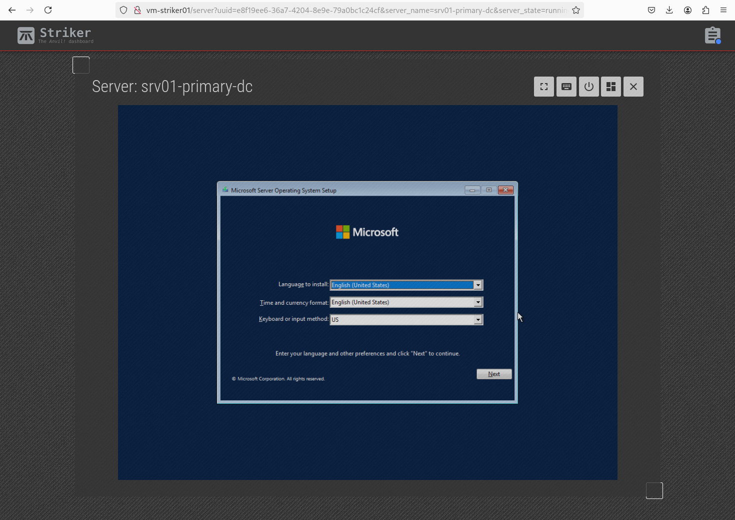Click the Microsoft four-color logo
Viewport: 735px width, 520px height.
pos(342,232)
